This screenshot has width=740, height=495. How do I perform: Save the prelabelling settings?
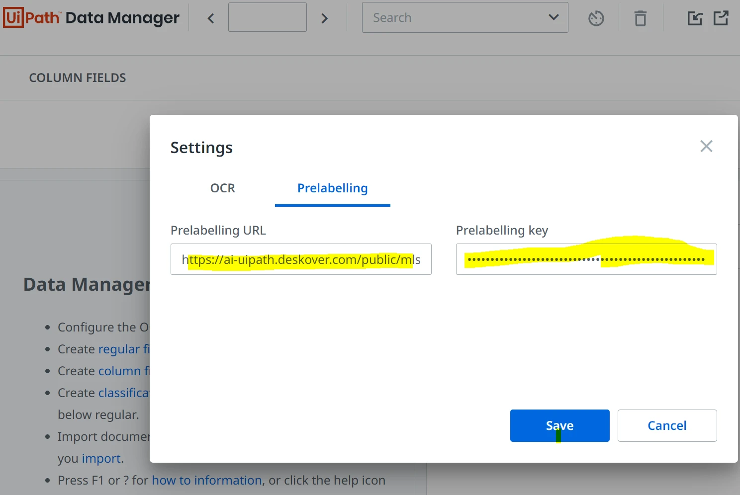pos(560,425)
